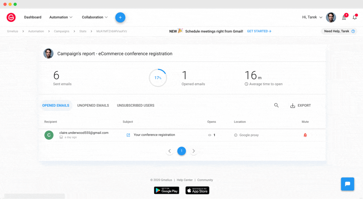Viewport: 363px width, 201px height.
Task: Click the Sent emails count 6
Action: pyautogui.click(x=56, y=75)
